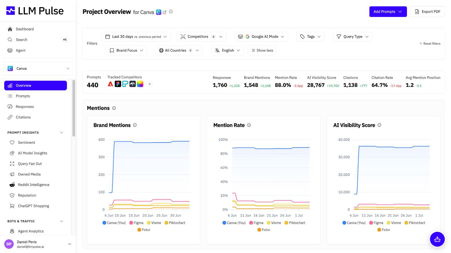Click the info icon beside Brand Mentions
Viewport: 451px width, 253px height.
click(135, 125)
